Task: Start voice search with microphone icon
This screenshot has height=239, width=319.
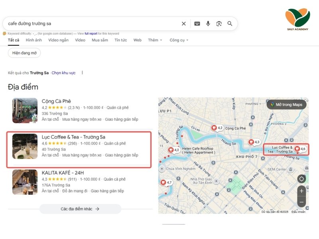Action: (208, 24)
